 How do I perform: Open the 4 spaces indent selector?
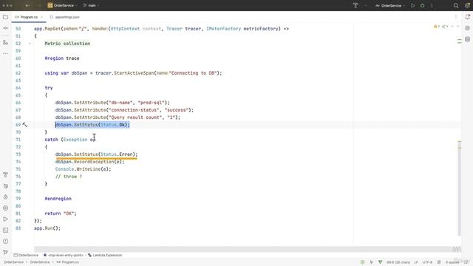click(452, 262)
